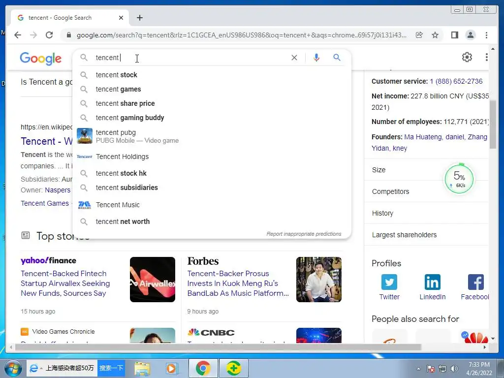Expand the 'Size' section
This screenshot has width=504, height=378.
[426, 170]
